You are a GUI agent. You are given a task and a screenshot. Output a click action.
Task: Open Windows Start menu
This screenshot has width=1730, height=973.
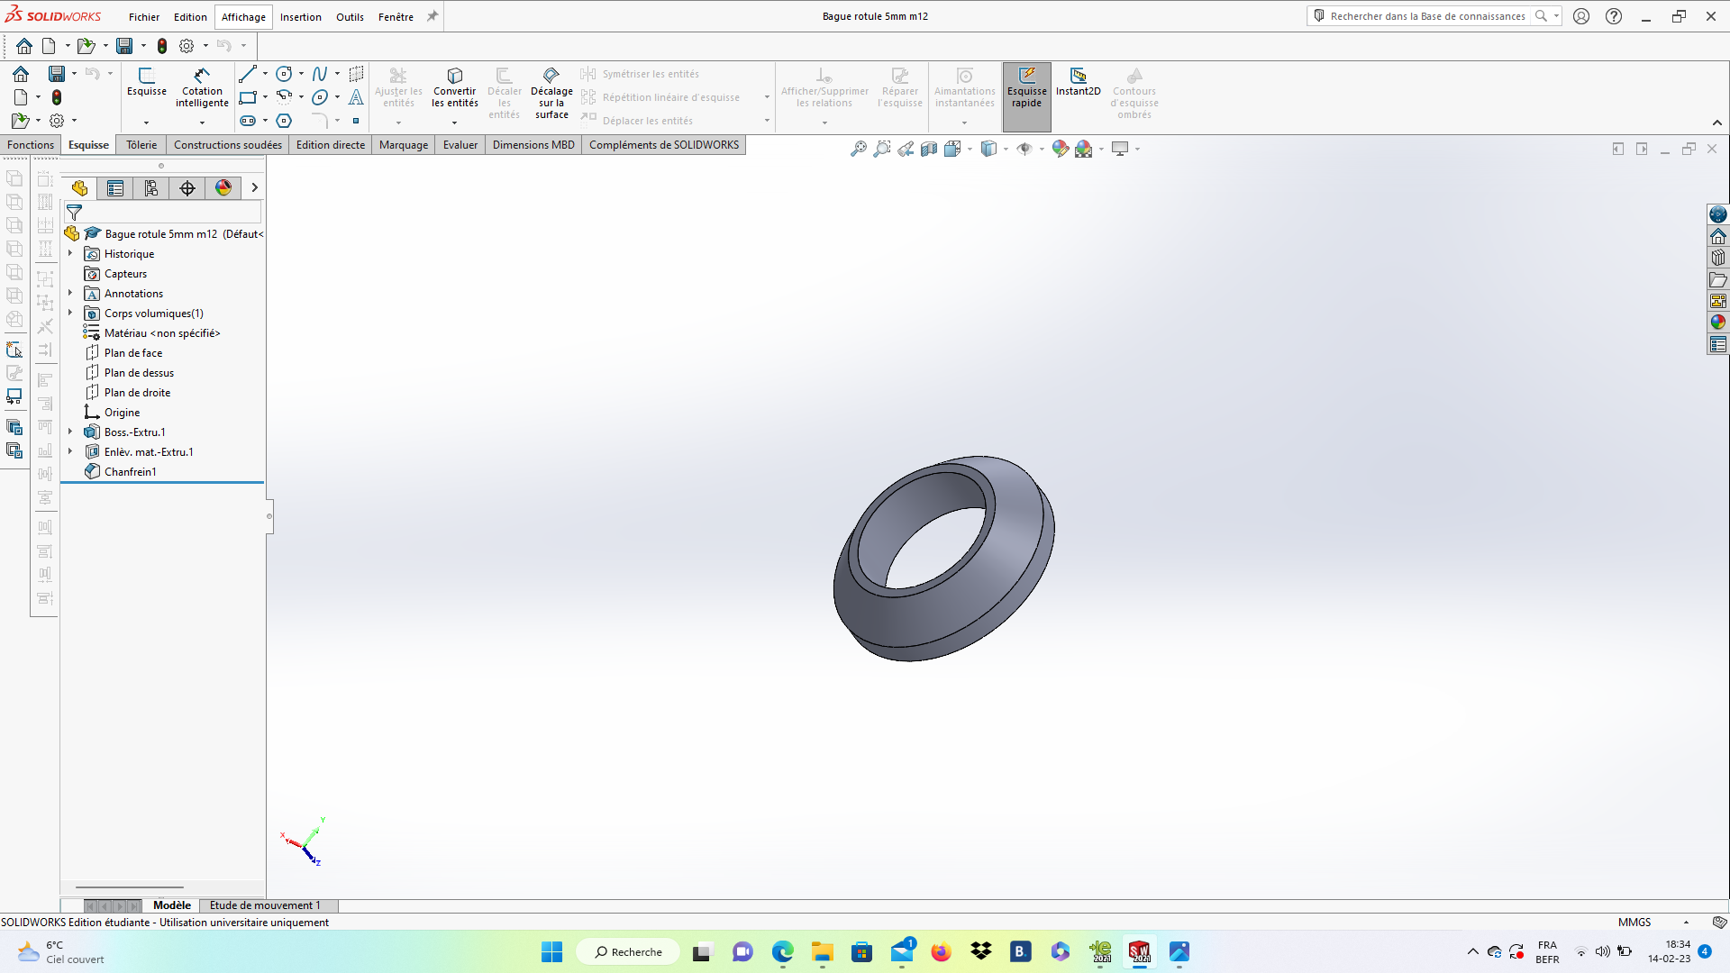click(x=551, y=951)
